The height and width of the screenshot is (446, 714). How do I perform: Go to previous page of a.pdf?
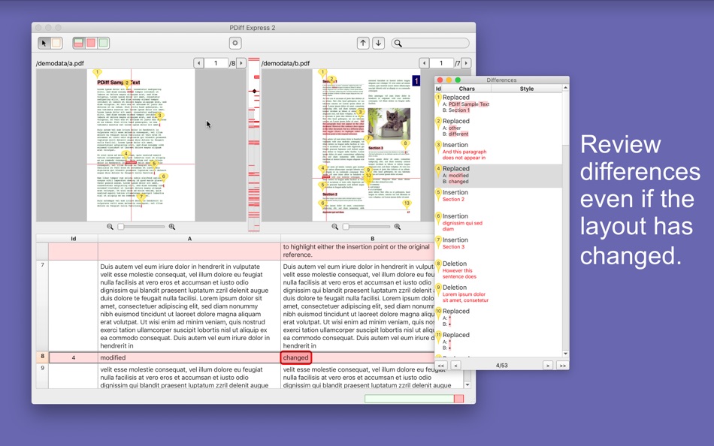pos(198,63)
